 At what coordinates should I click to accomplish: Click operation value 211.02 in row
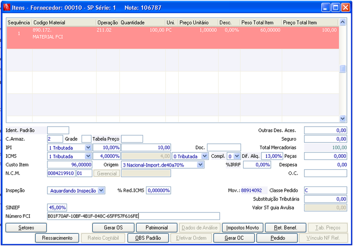(104, 30)
